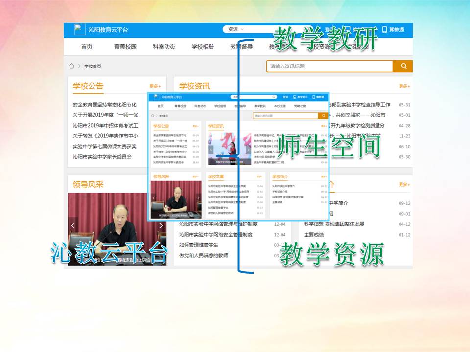
Task: Expand 更多+ in 学校资讯 section
Action: click(x=404, y=86)
